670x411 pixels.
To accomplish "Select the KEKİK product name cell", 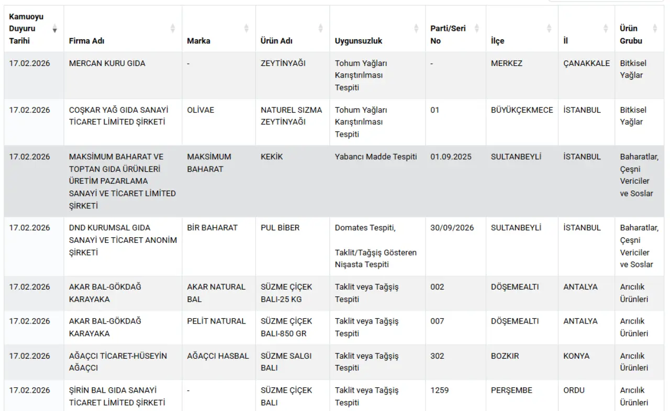I will [272, 157].
